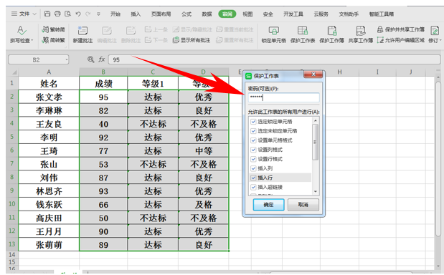
Task: Click the save icon in quick toolbar
Action: (47, 14)
